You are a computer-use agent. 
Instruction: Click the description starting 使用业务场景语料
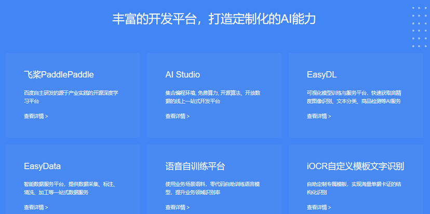click(212, 188)
